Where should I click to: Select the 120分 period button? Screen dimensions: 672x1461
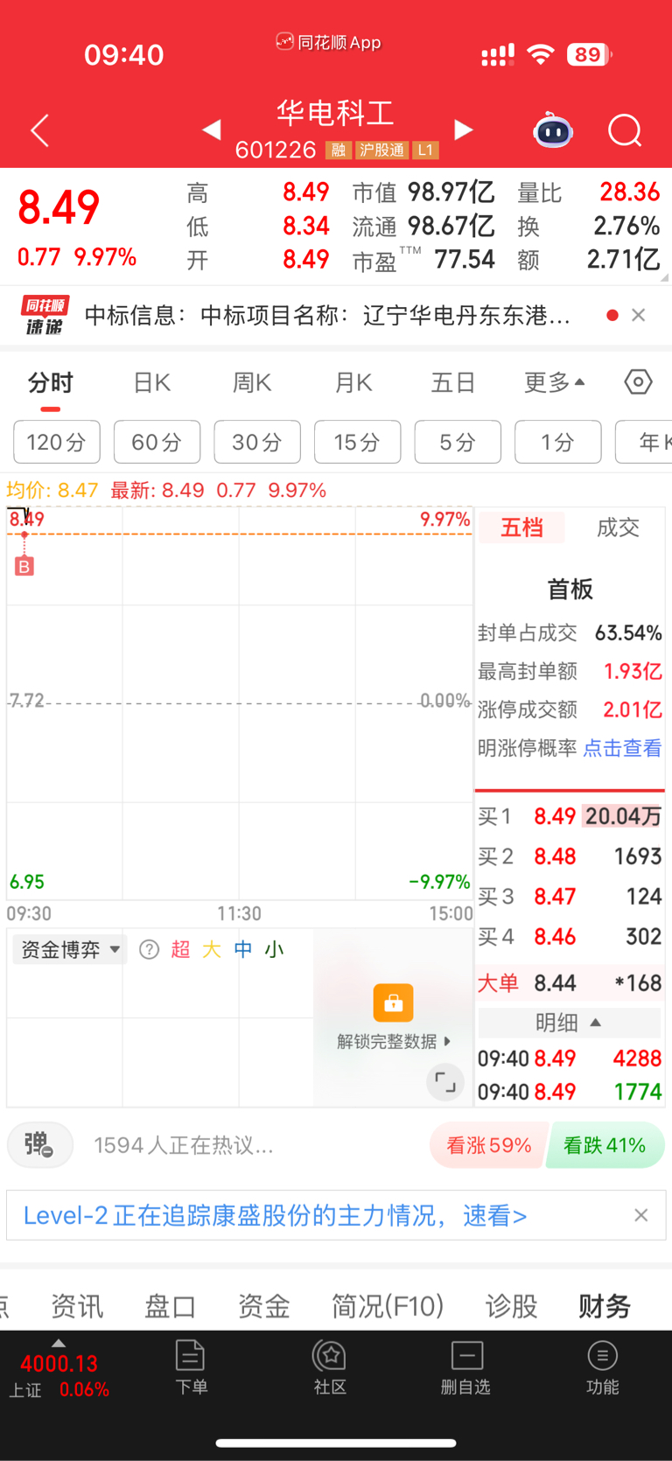coord(57,442)
